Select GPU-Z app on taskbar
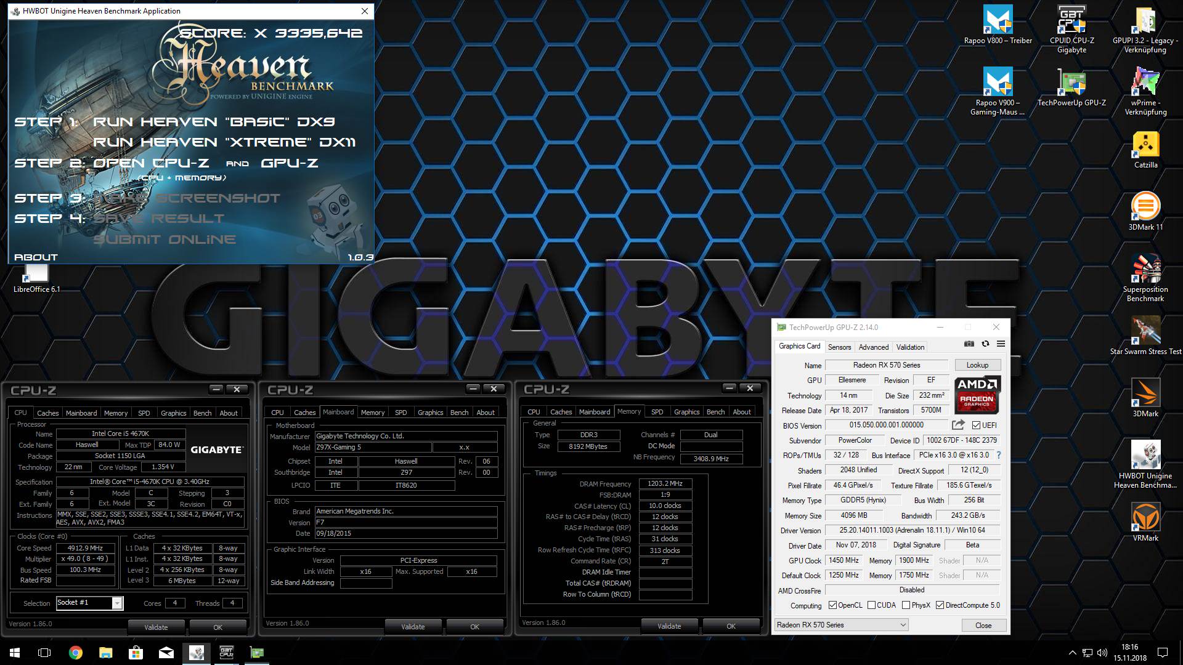This screenshot has width=1183, height=665. (x=256, y=653)
